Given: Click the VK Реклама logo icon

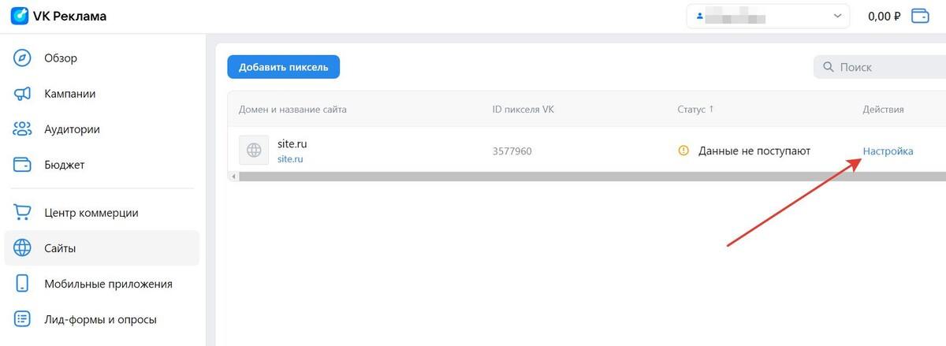Looking at the screenshot, I should point(19,16).
